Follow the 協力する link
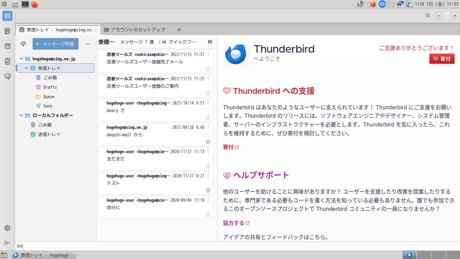This screenshot has width=460, height=259. click(236, 223)
